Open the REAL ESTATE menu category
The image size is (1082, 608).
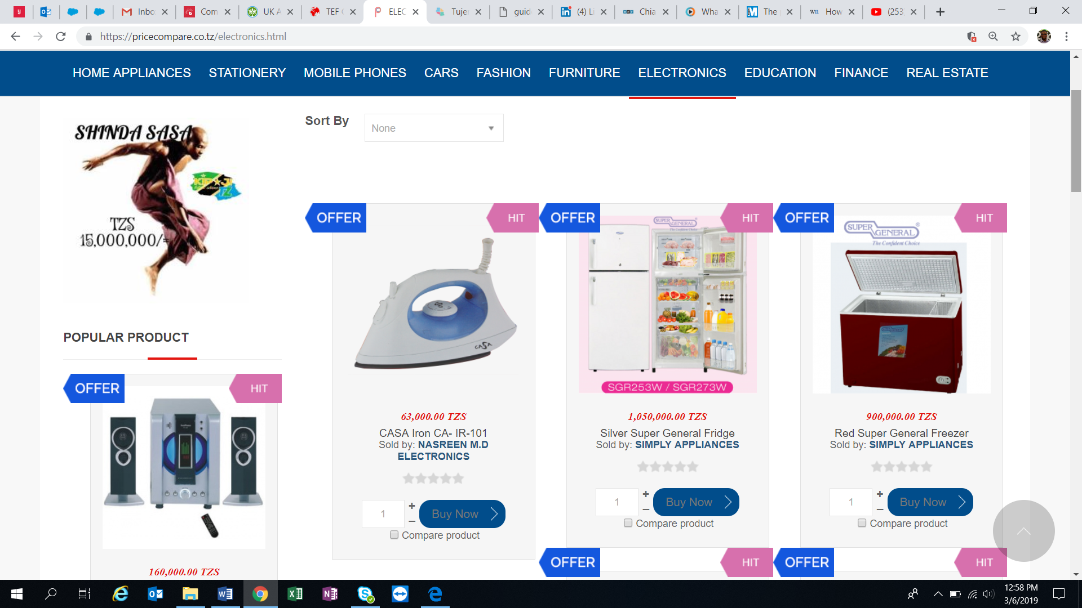coord(947,73)
